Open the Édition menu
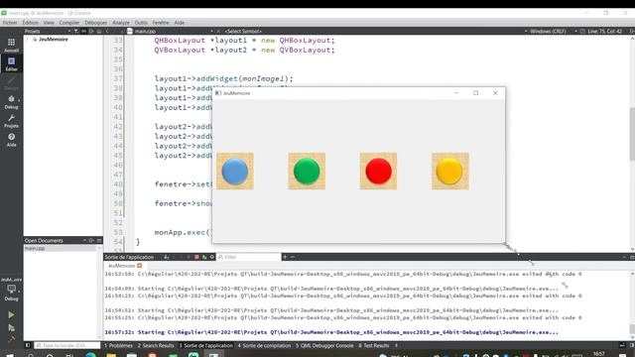The width and height of the screenshot is (635, 357). pyautogui.click(x=31, y=23)
